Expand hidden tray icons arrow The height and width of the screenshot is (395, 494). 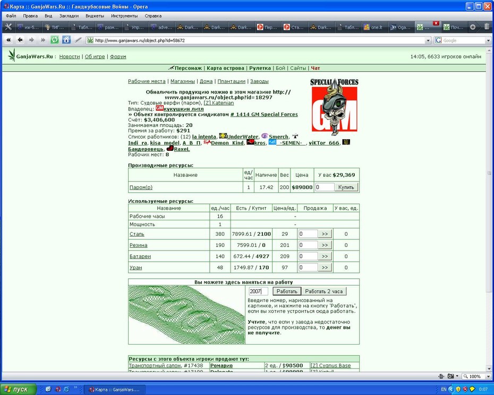(x=451, y=389)
